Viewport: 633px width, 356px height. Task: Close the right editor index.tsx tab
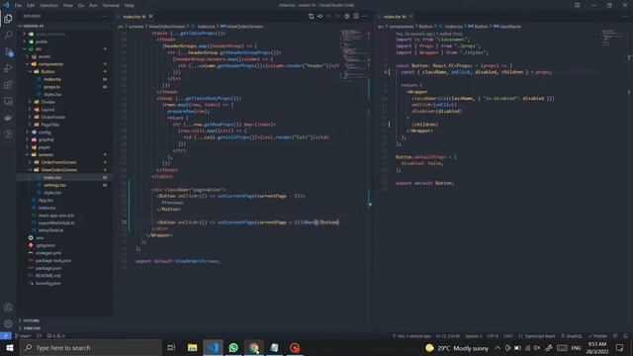[410, 17]
